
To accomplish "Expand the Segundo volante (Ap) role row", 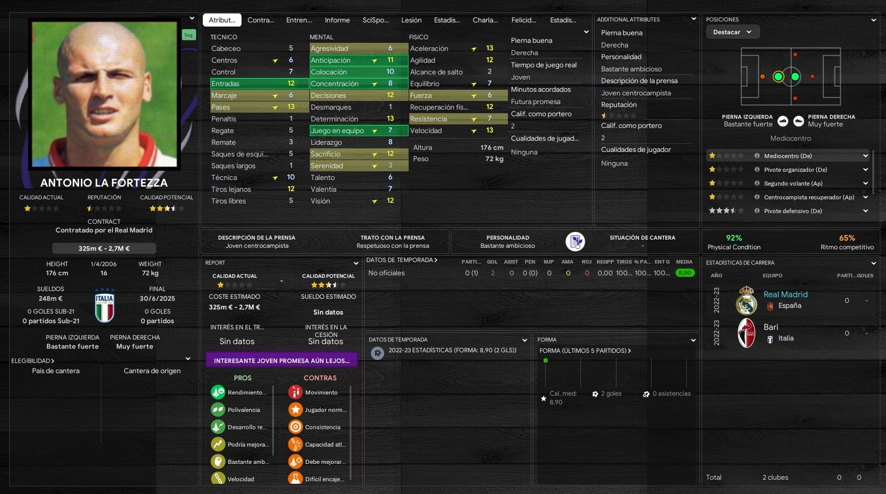I will pos(866,184).
